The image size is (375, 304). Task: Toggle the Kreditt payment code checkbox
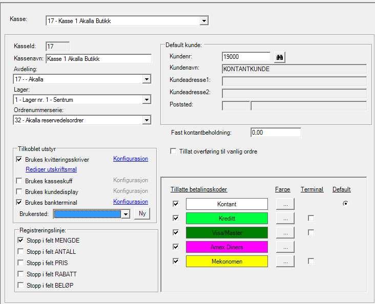pyautogui.click(x=176, y=218)
